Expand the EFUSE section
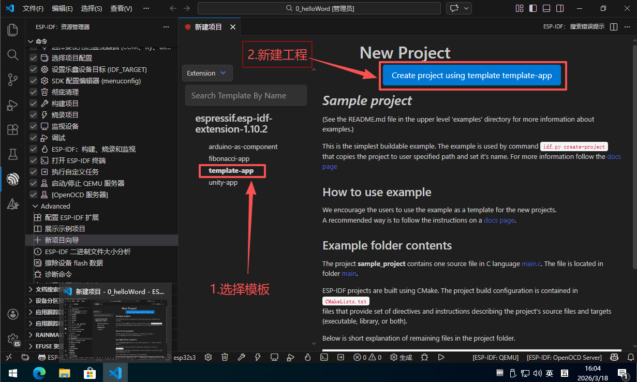The height and width of the screenshot is (382, 637). click(31, 346)
